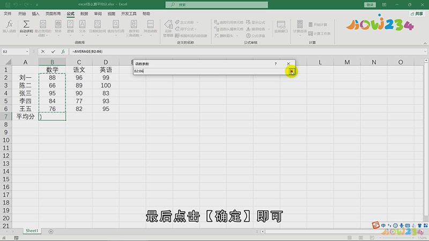Switch to the 数据 (Data) tab
Viewport: 429px width, 241px height.
(x=84, y=14)
